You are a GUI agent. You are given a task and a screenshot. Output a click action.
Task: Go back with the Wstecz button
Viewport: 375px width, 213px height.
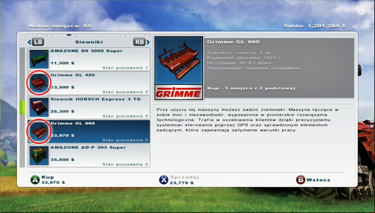[318, 180]
